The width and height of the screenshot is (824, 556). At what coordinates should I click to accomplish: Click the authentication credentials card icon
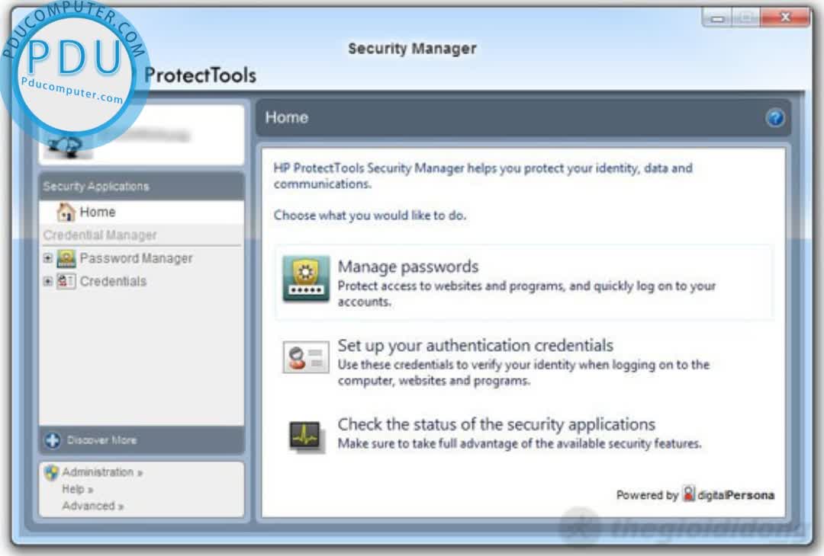tap(306, 357)
